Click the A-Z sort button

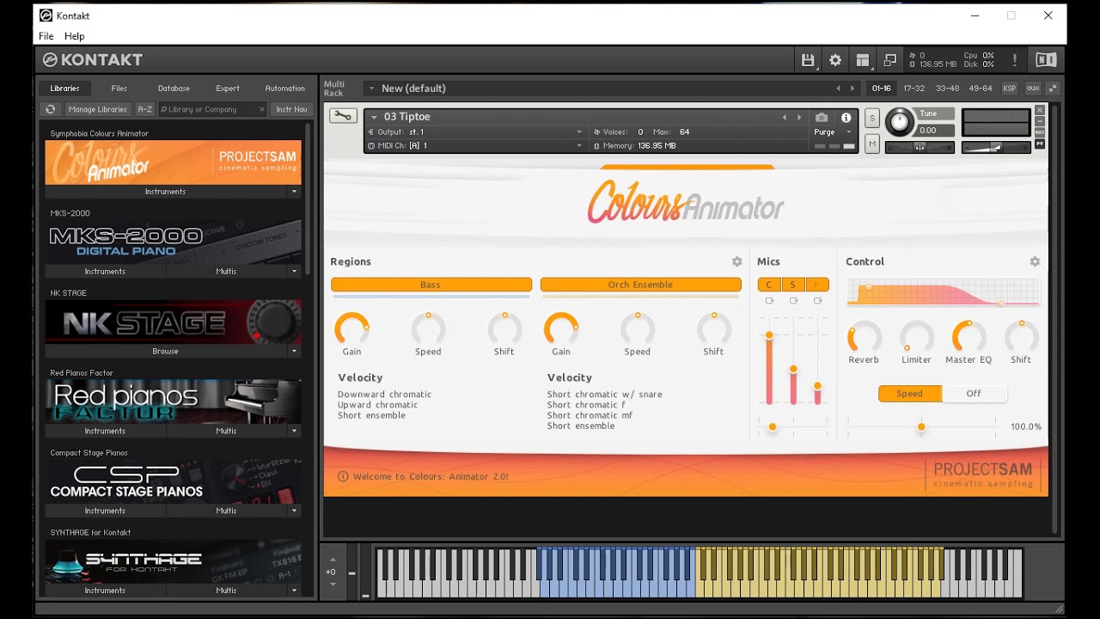pos(144,109)
